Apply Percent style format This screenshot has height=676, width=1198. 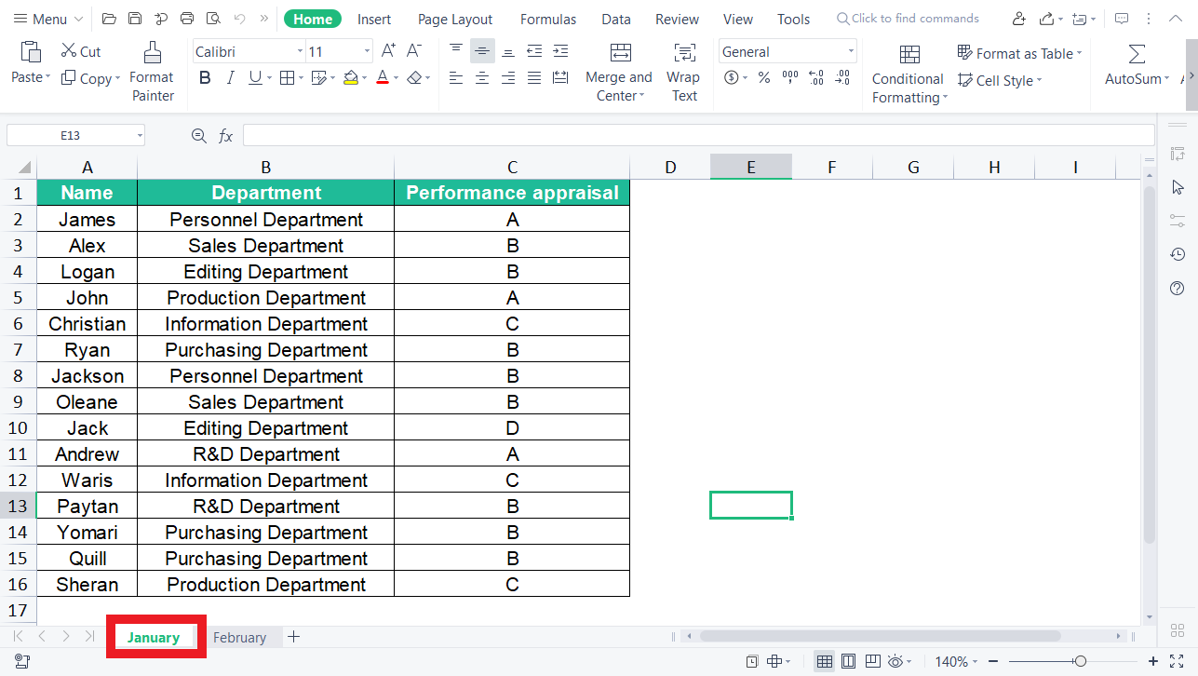[764, 78]
